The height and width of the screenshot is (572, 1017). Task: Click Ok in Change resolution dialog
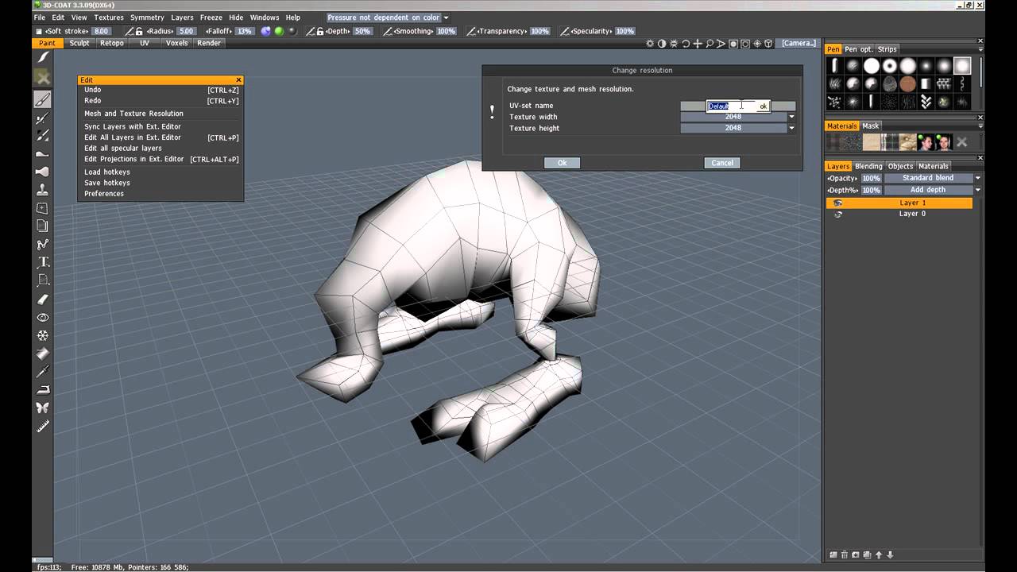(562, 163)
